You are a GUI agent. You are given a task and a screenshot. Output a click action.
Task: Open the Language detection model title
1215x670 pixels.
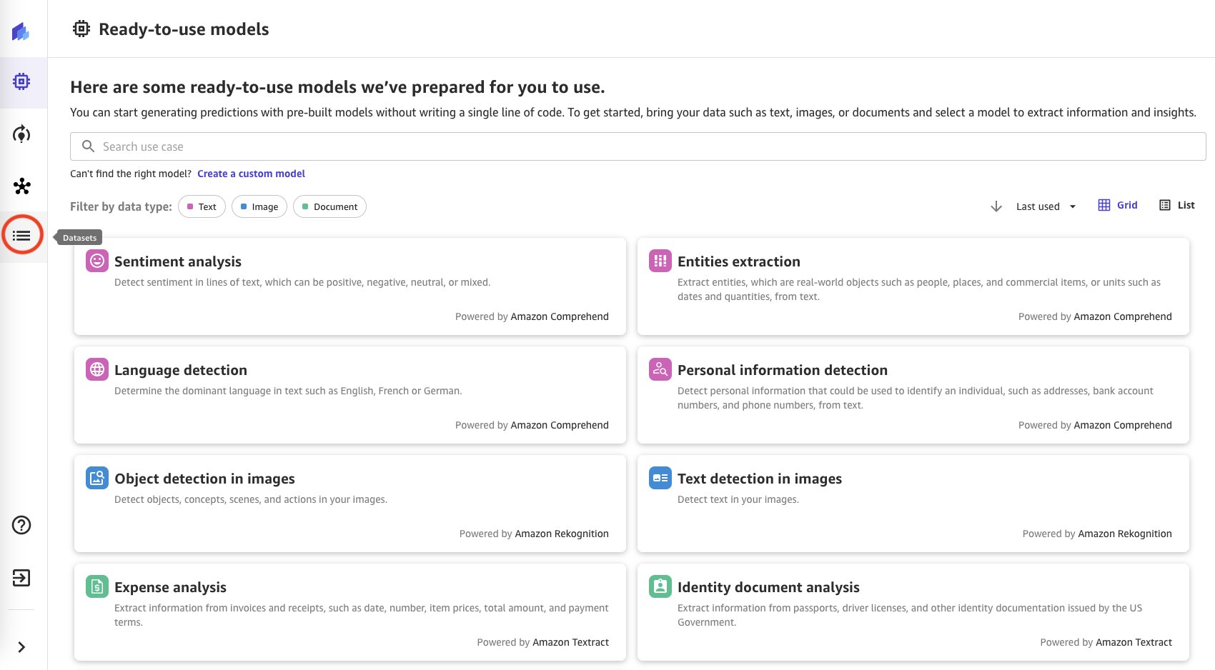coord(181,370)
